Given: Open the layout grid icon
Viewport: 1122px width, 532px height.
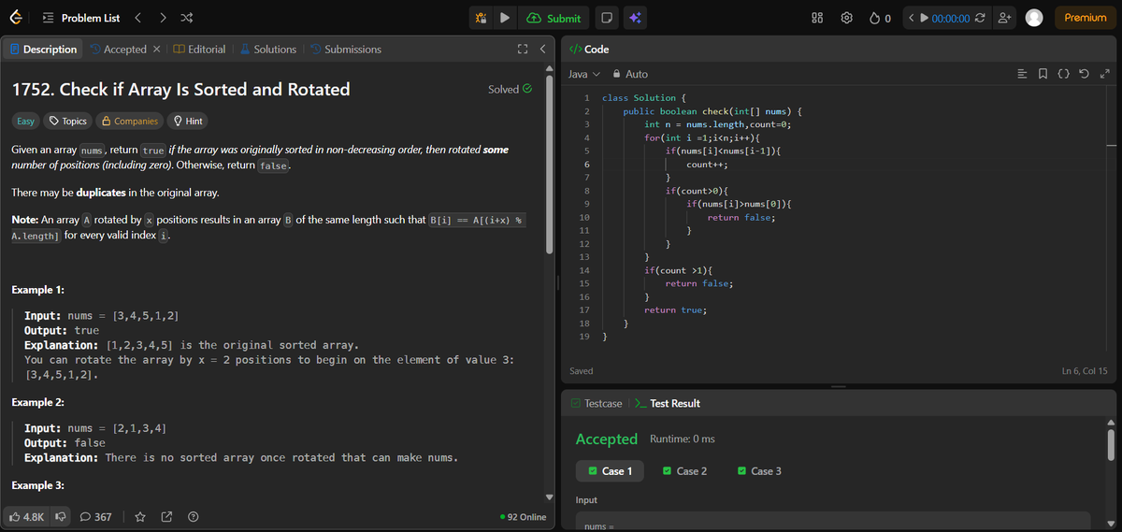Looking at the screenshot, I should click(x=816, y=18).
